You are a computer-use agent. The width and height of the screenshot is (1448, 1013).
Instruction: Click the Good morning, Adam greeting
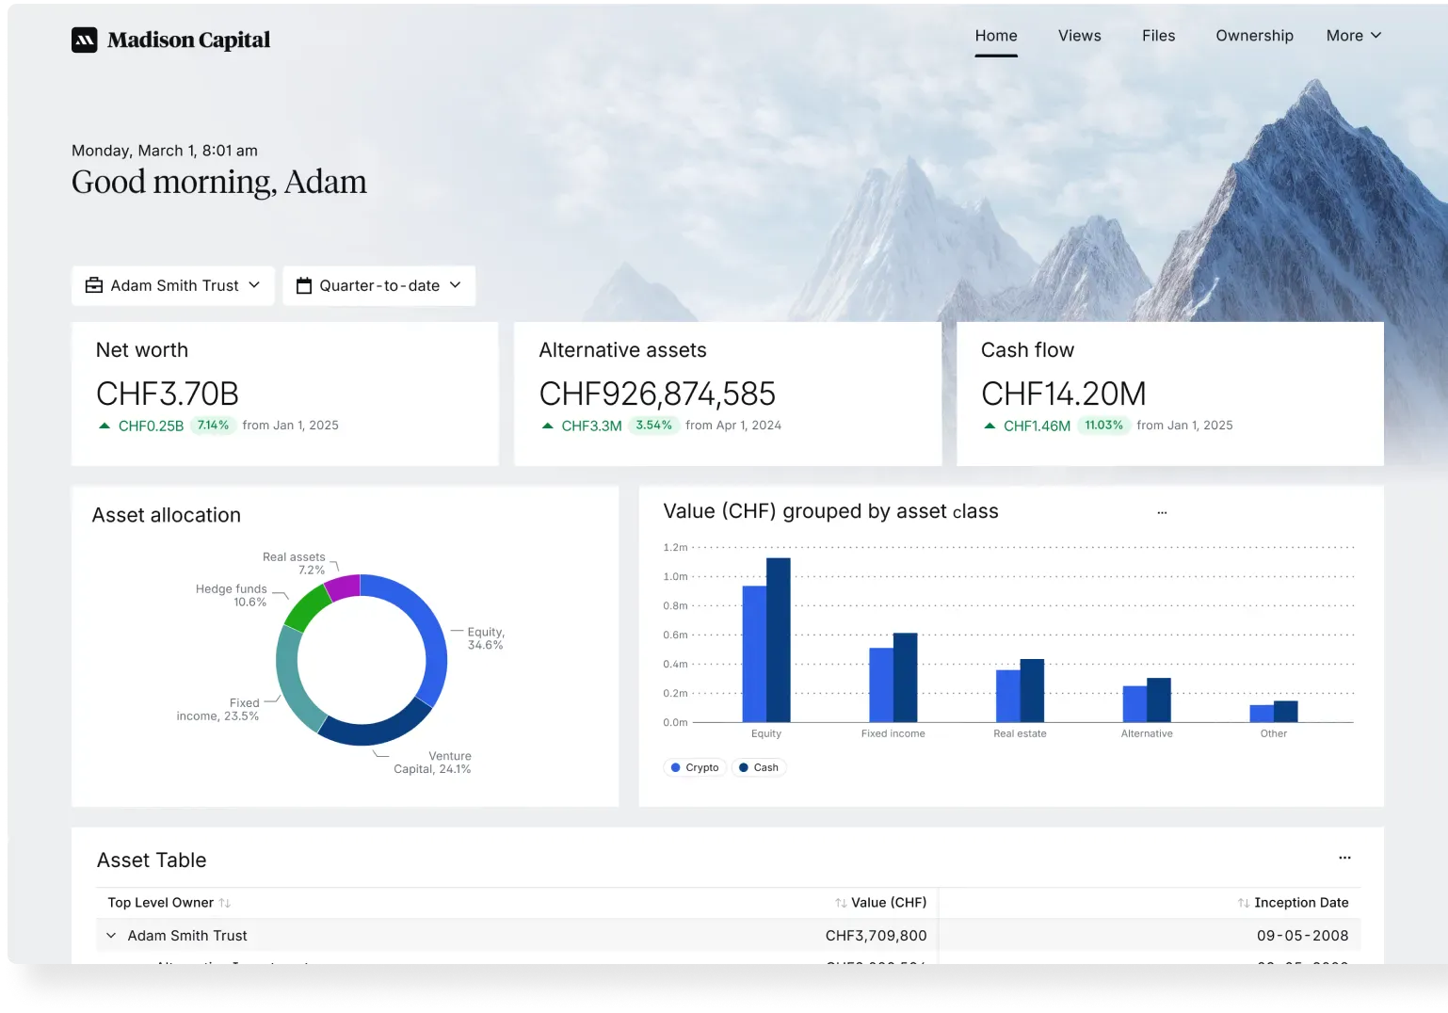[x=219, y=182]
